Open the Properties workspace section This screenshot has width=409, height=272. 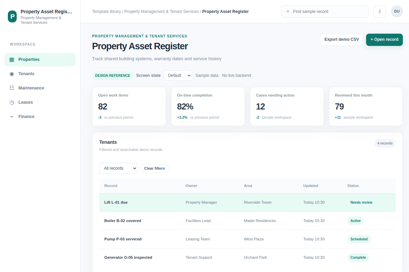(40, 60)
